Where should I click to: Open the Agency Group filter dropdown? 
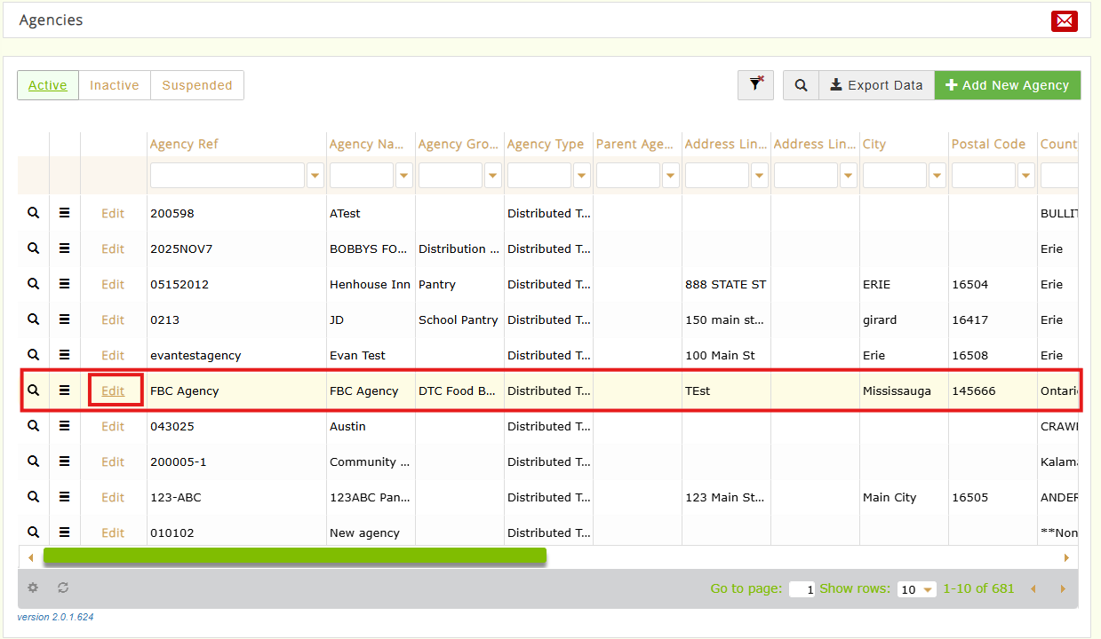tap(493, 176)
